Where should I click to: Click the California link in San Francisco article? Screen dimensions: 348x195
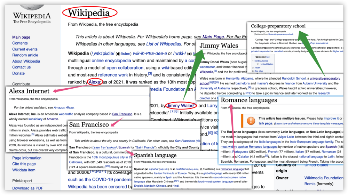click(x=76, y=162)
